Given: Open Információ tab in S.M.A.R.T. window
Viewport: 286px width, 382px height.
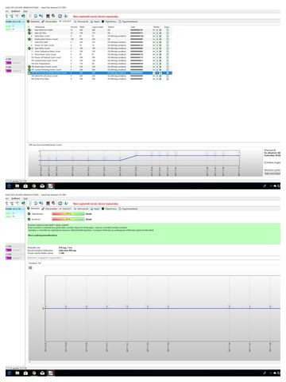Looking at the screenshot, I should coord(81,21).
